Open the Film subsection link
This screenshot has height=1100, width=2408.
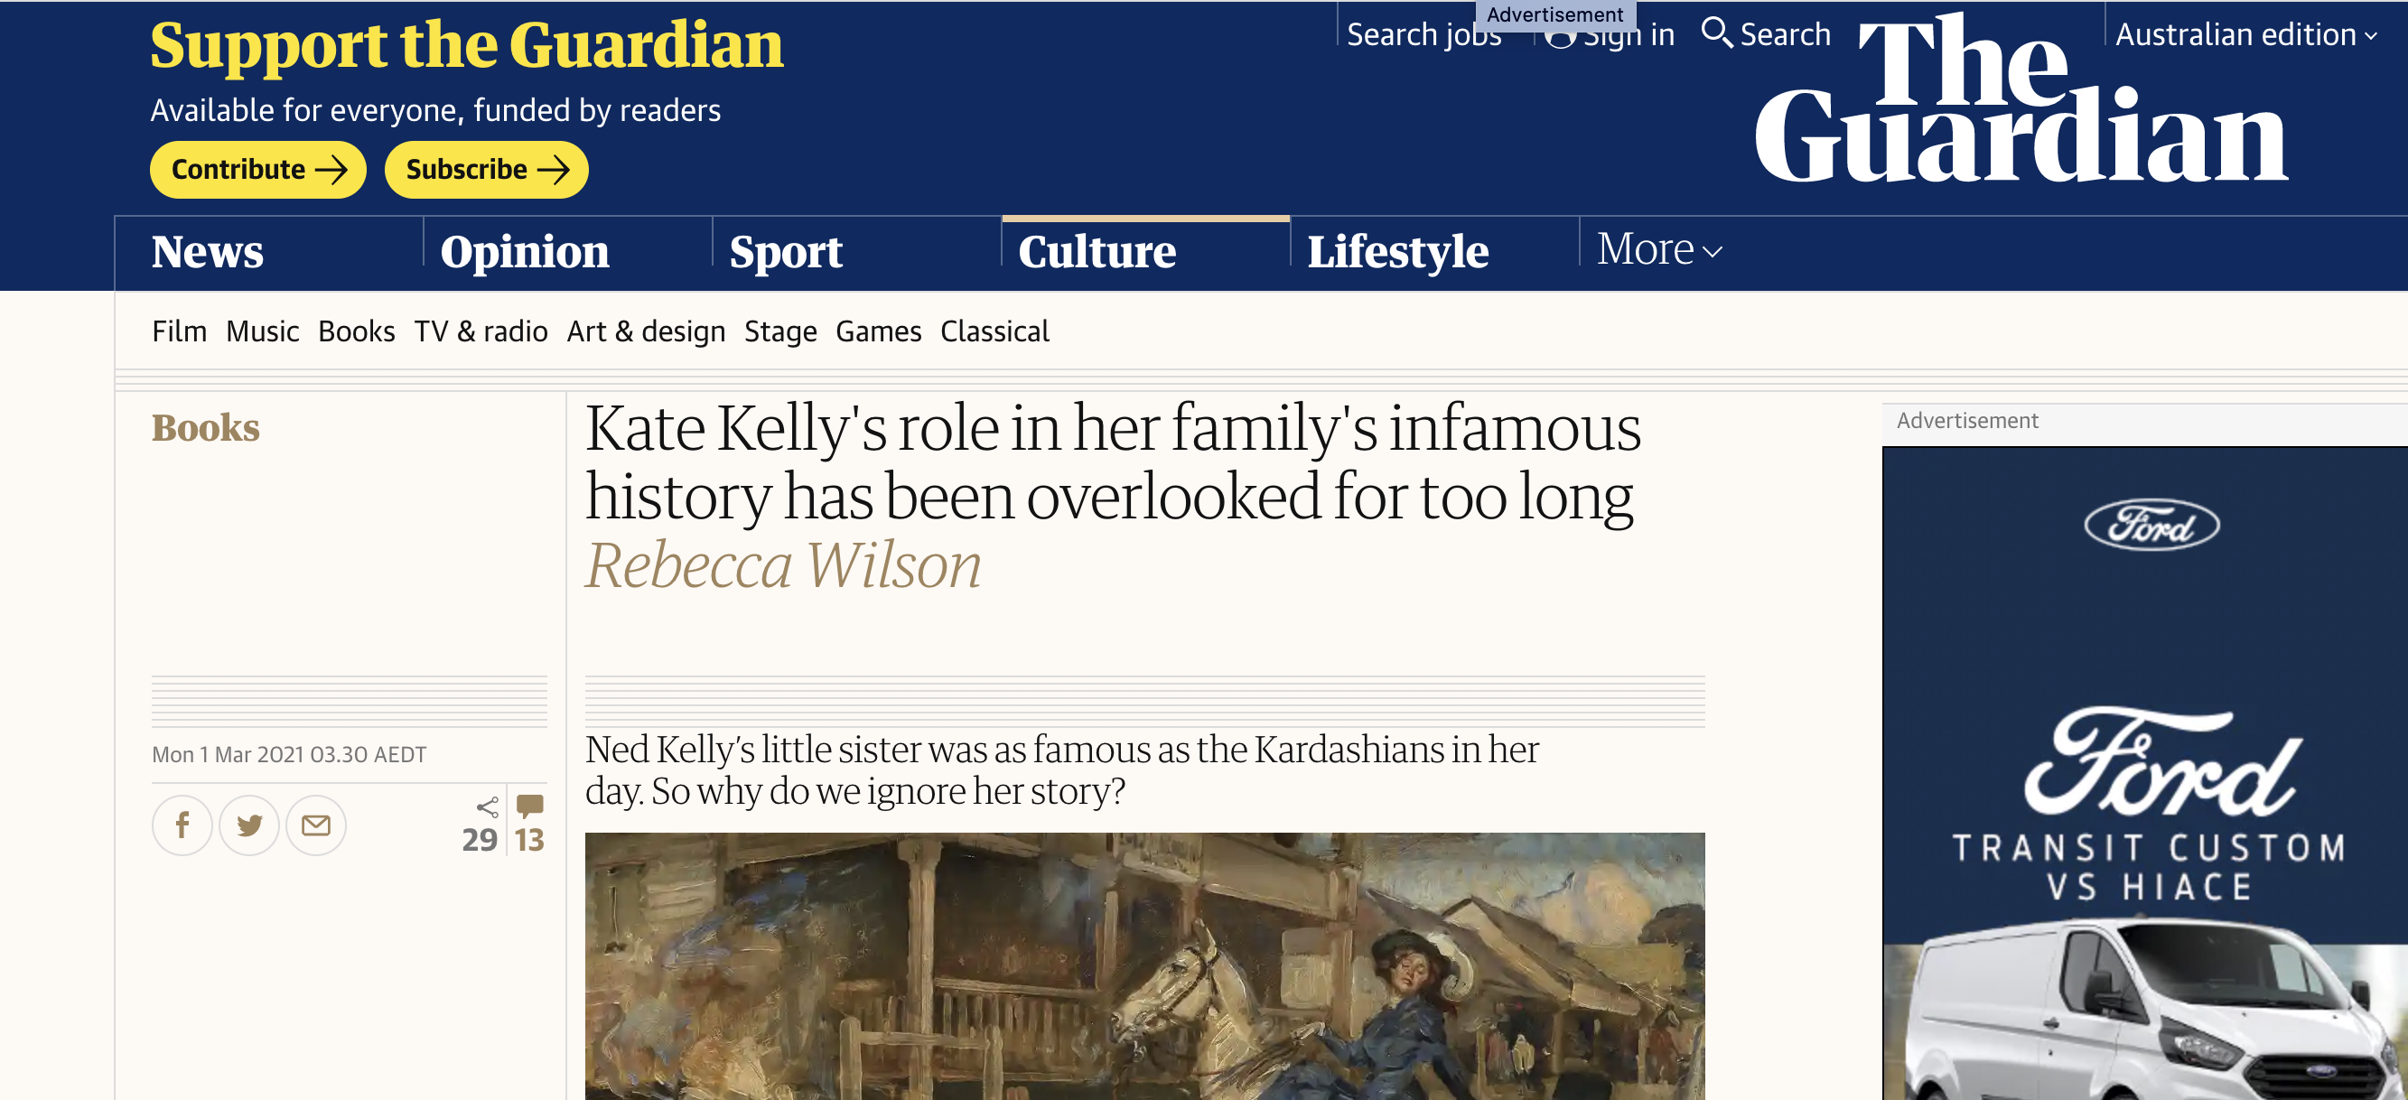(180, 331)
